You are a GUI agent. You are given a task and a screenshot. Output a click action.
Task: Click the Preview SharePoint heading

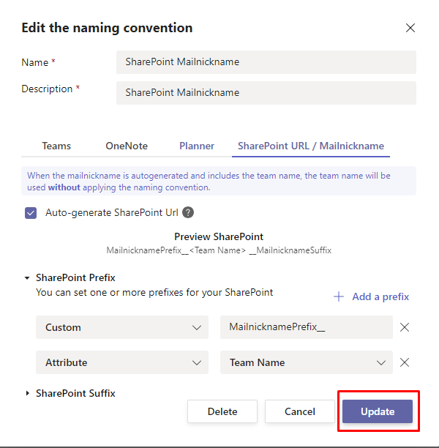pos(219,236)
